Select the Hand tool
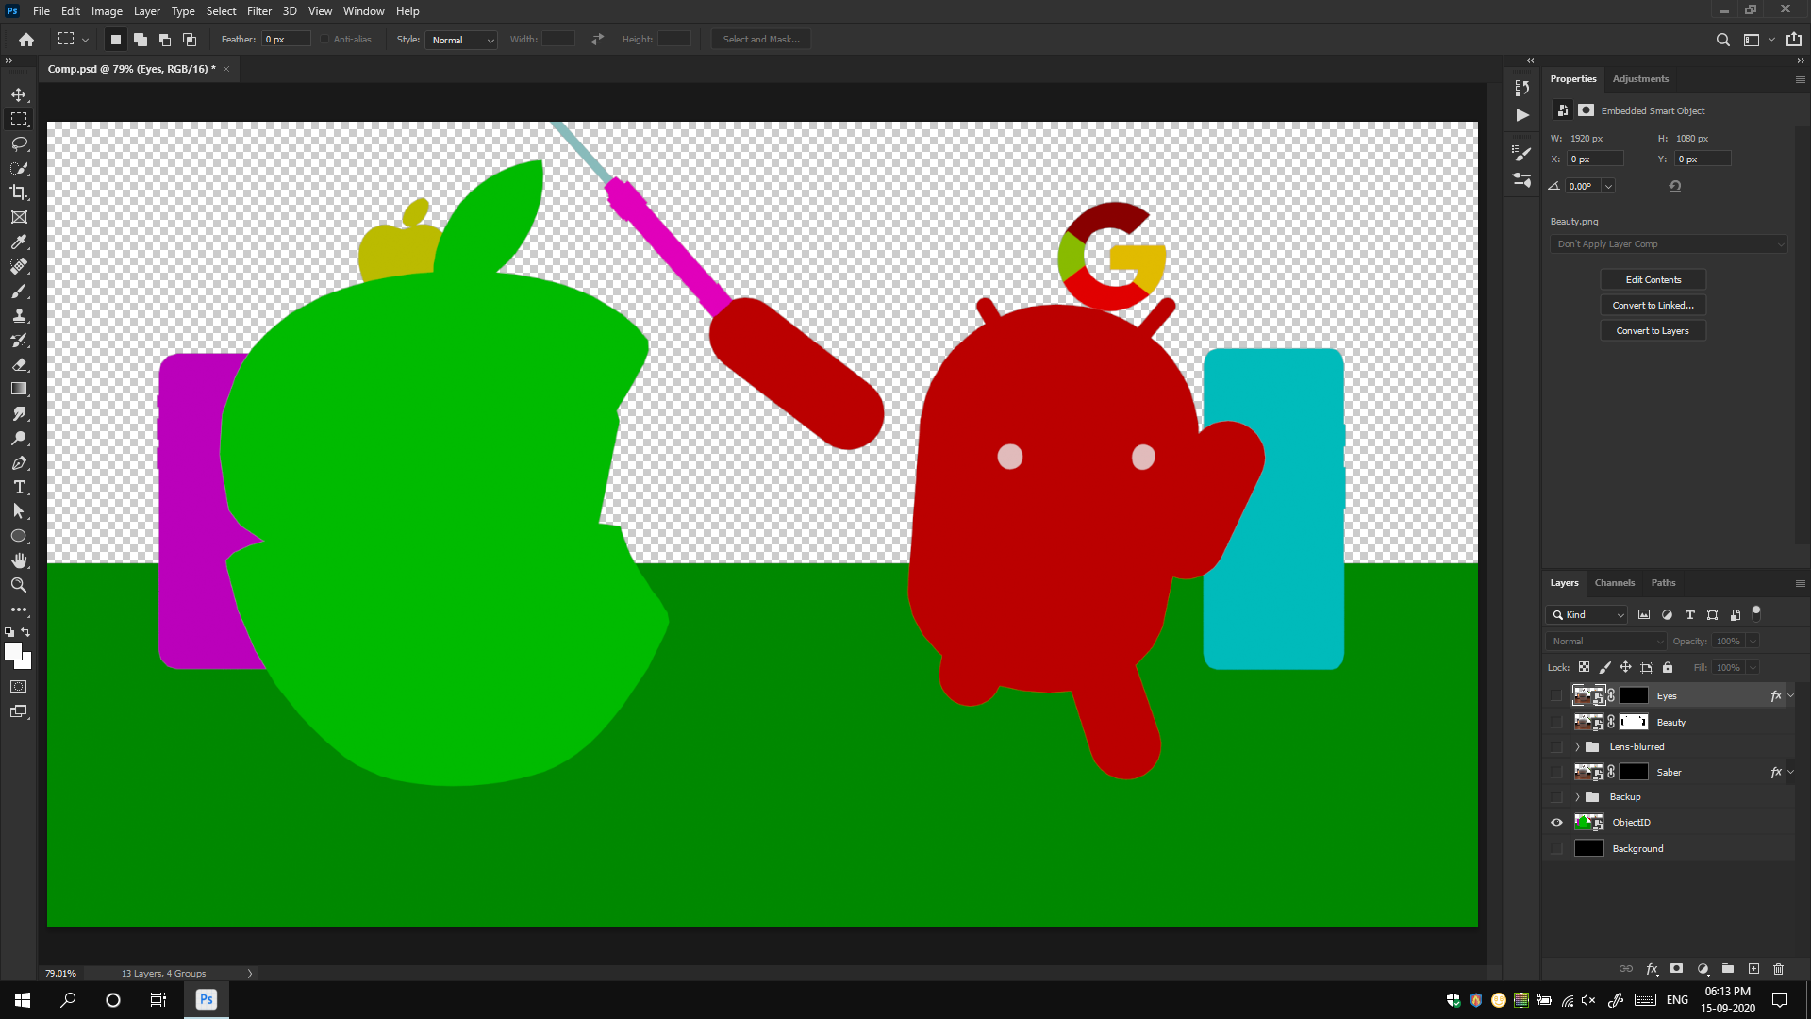The image size is (1811, 1019). [19, 560]
